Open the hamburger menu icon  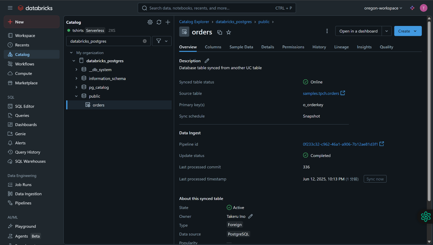pos(10,8)
